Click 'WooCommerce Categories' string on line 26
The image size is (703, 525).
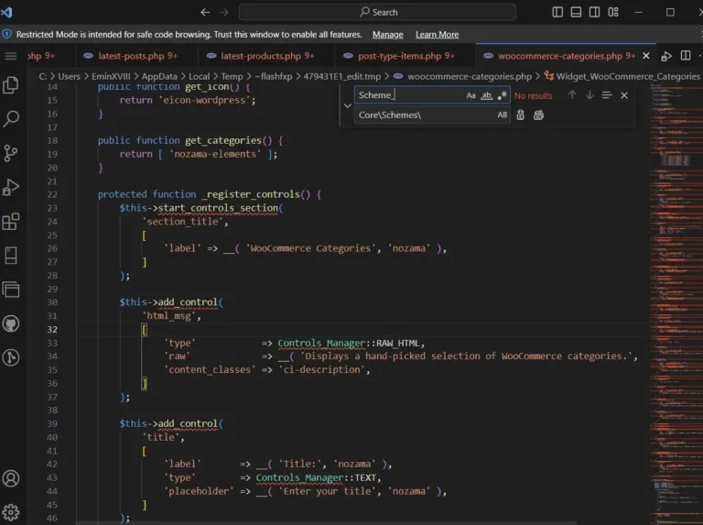[310, 248]
